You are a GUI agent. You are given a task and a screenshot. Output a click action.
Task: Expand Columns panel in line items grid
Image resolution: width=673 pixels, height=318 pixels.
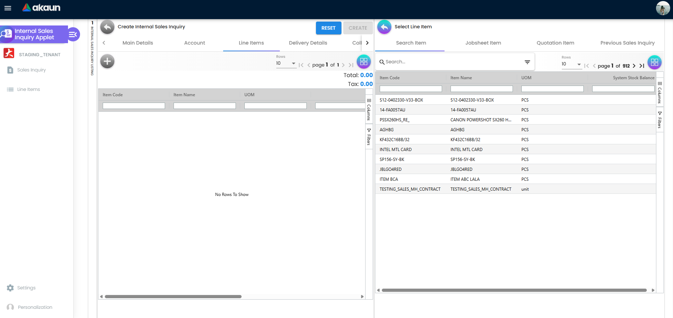[369, 110]
